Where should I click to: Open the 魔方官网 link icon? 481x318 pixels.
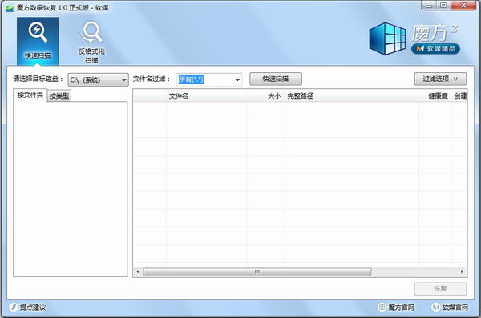[x=382, y=307]
